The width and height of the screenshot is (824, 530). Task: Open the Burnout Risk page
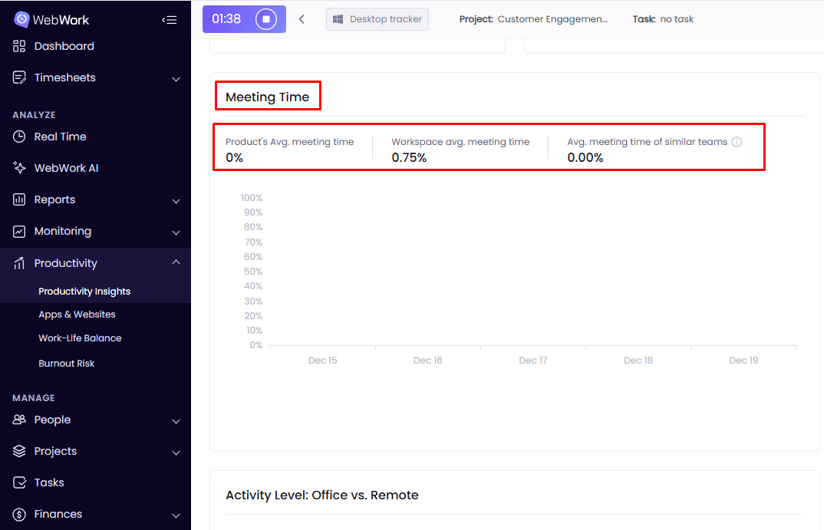pyautogui.click(x=67, y=364)
